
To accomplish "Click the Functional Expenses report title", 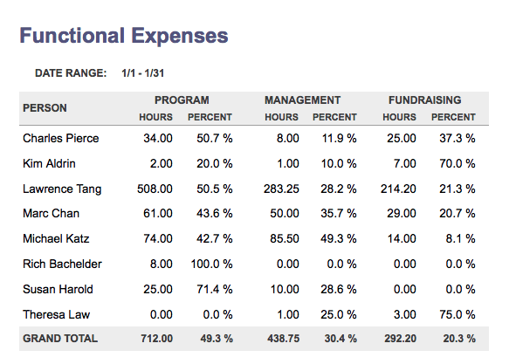I will (124, 36).
